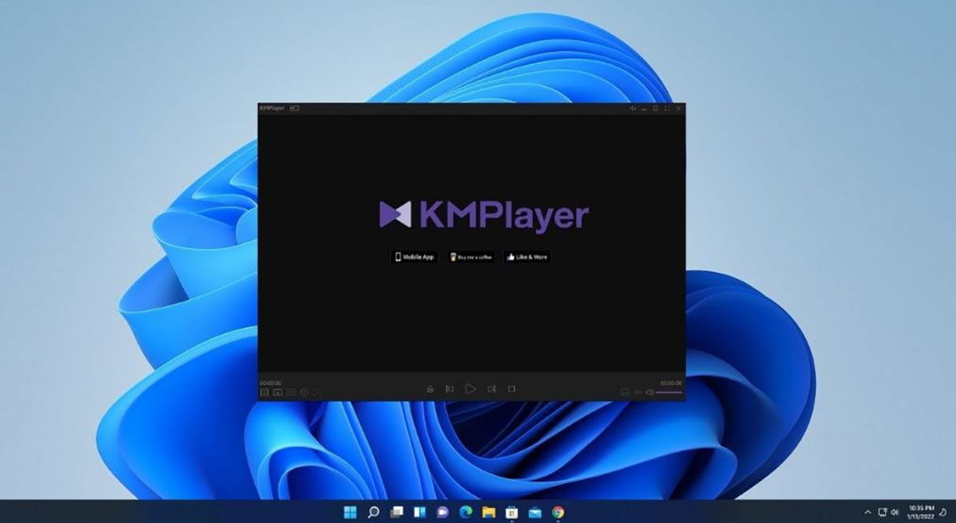Jump back to the previous track

(451, 389)
